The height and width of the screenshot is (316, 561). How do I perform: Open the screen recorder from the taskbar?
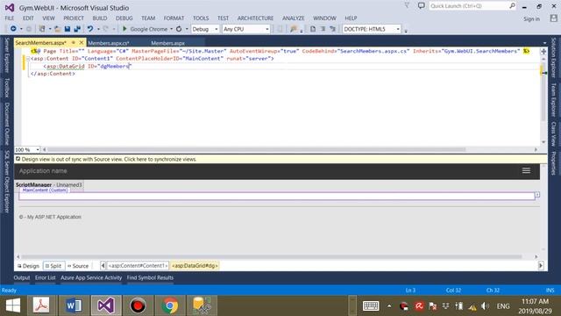138,305
